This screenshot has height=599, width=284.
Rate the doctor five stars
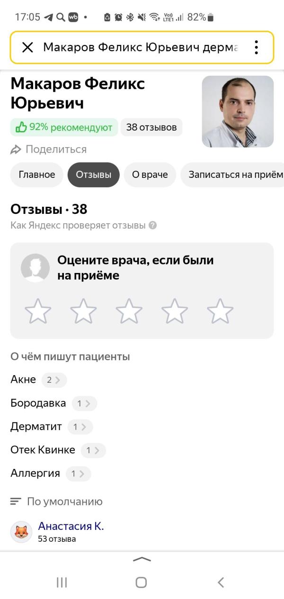coord(220,311)
